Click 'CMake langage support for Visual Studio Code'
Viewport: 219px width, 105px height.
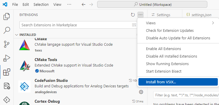click(74, 45)
